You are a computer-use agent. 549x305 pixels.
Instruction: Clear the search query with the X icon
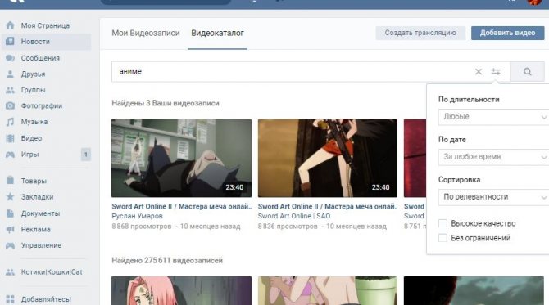coord(479,72)
